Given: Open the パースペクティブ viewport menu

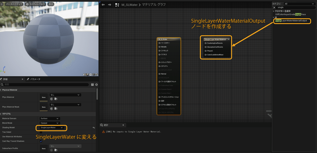Looking at the screenshot, I should pyautogui.click(x=14, y=4).
